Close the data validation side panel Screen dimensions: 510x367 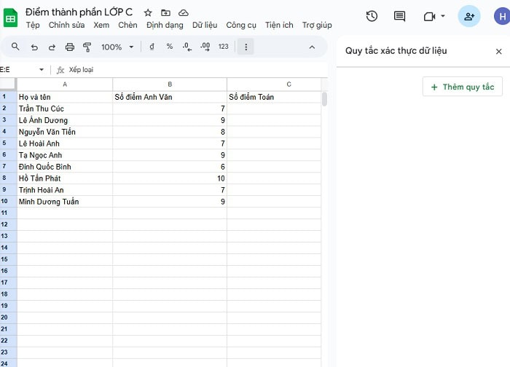(499, 51)
